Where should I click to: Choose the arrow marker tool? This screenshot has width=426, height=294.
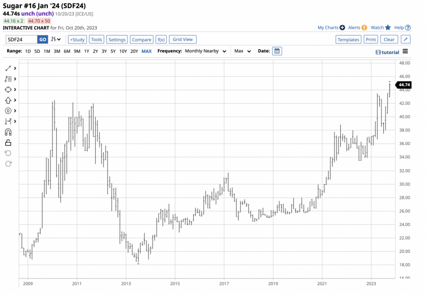[x=8, y=100]
